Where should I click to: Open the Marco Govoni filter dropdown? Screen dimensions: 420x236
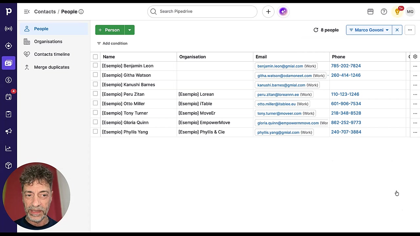[369, 30]
